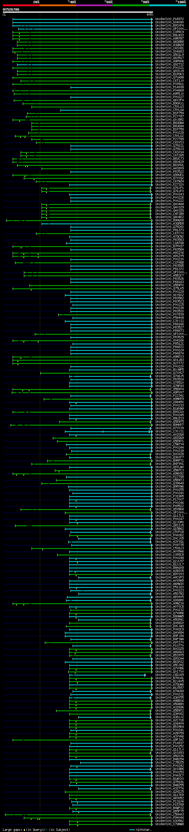Click the UniRef100_P09735 label
The width and height of the screenshot is (189, 832).
(170, 545)
